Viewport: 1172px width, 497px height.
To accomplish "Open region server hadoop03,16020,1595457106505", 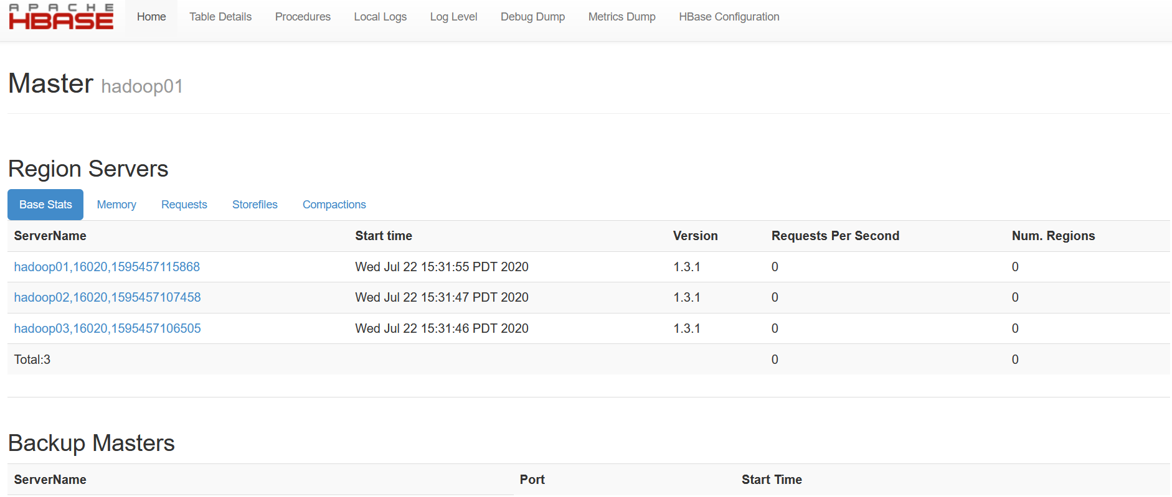I will pyautogui.click(x=107, y=328).
